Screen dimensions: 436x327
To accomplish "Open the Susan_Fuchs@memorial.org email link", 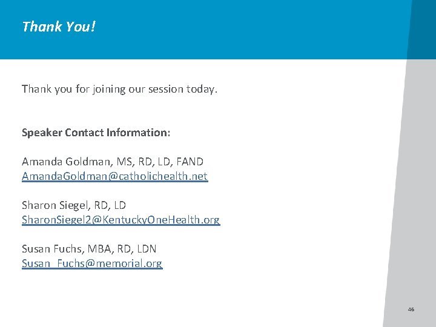I will click(x=92, y=263).
